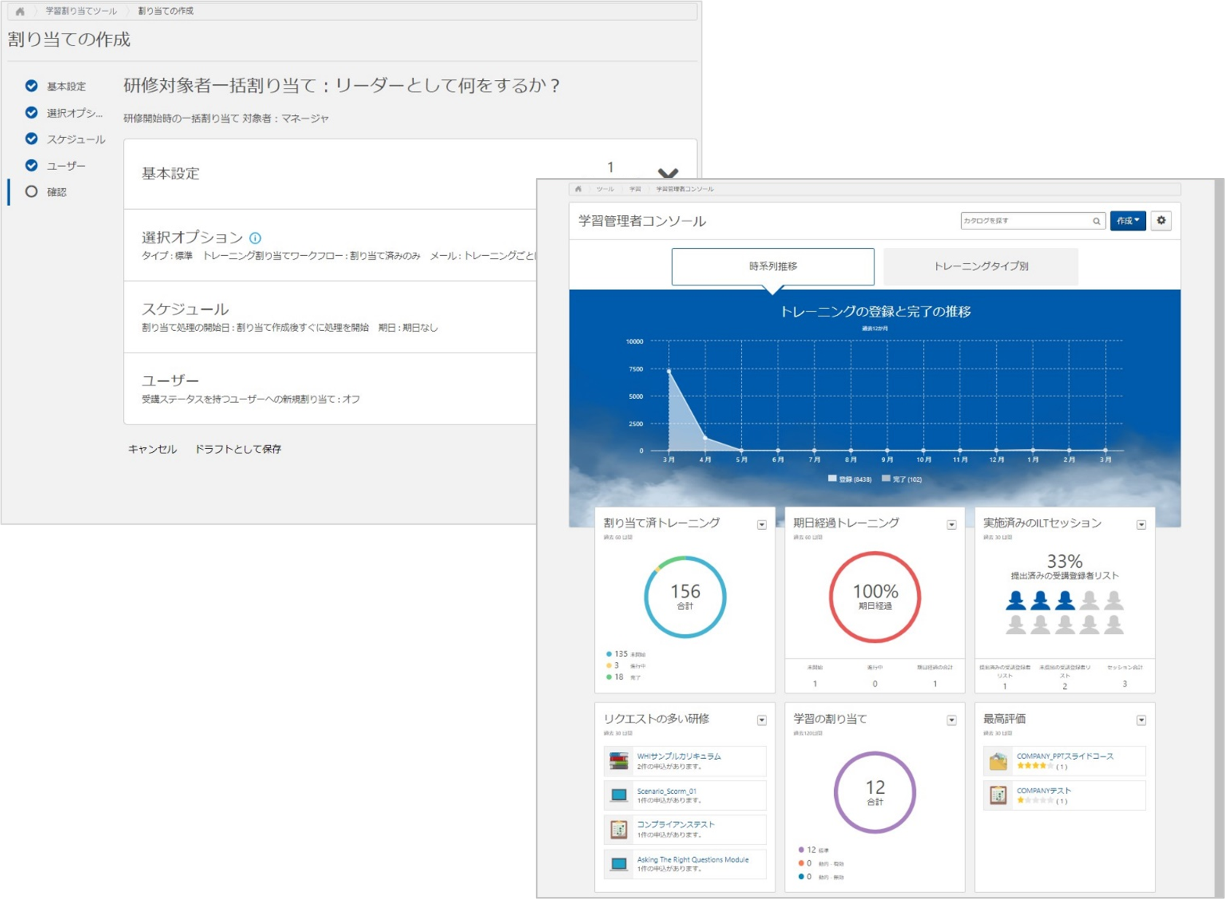
Task: Click Scenario_Scorm_01 laptop icon
Action: coord(619,795)
